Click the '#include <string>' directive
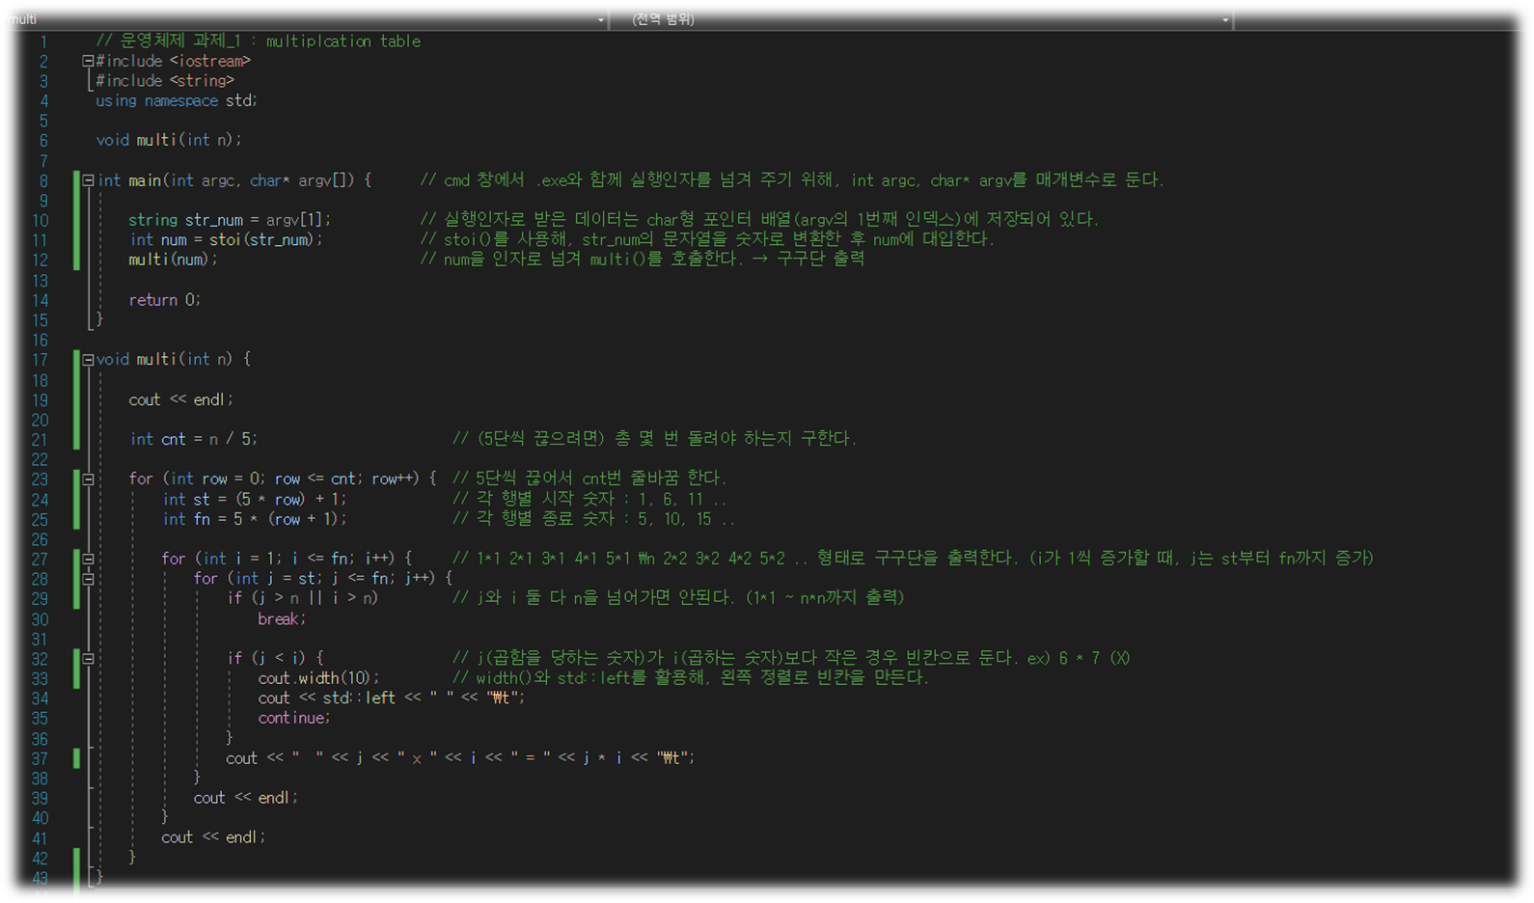The width and height of the screenshot is (1534, 903). pos(165,81)
